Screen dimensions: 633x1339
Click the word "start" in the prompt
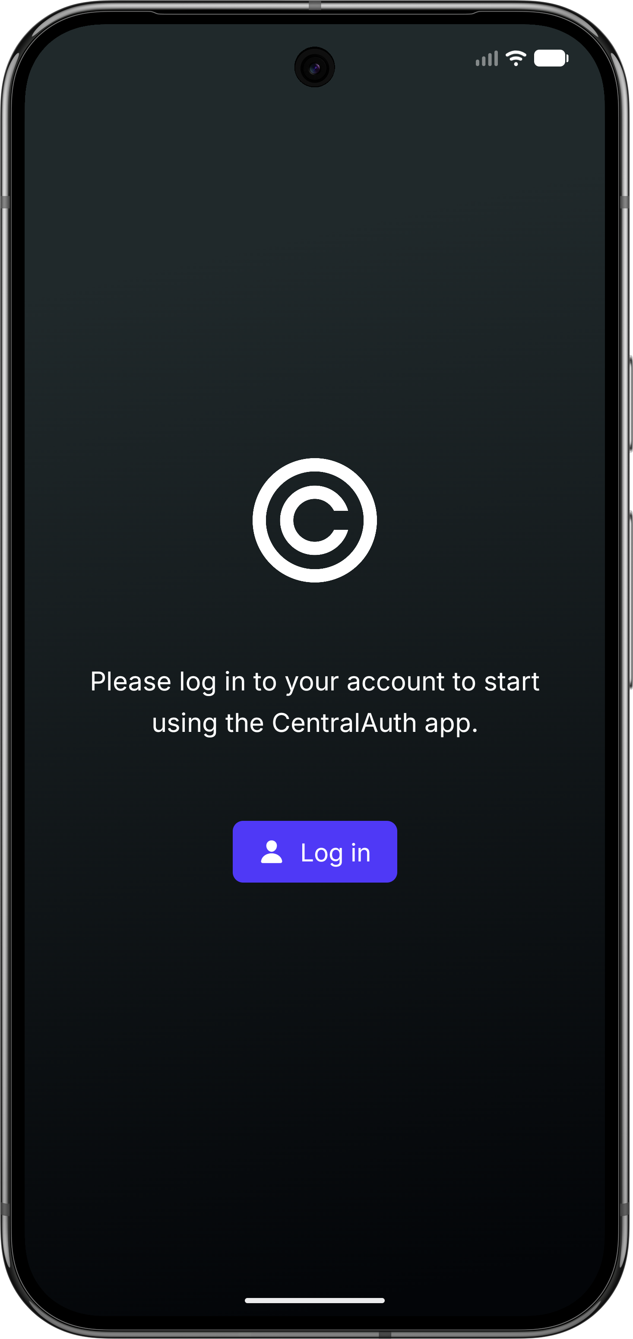click(x=512, y=682)
